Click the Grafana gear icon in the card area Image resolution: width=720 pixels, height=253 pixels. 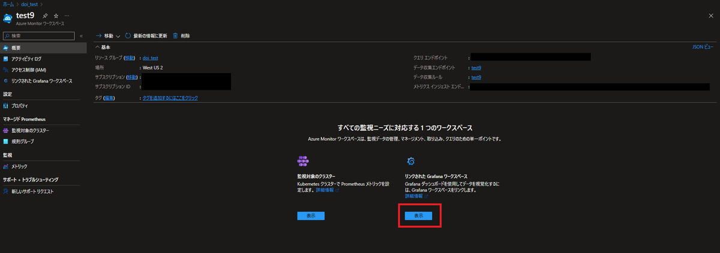click(x=411, y=161)
